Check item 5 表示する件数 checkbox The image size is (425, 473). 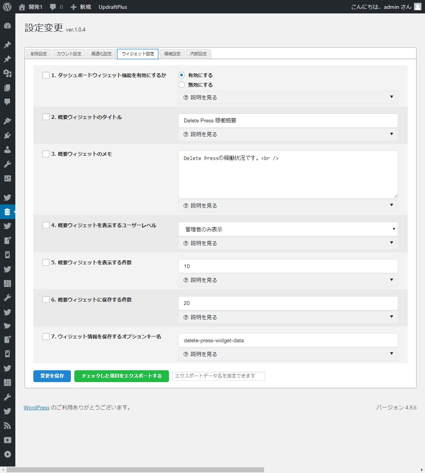46,262
